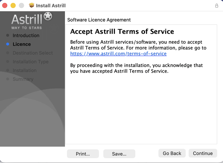The image size is (223, 163).
Task: Select the Licence step in sidebar
Action: 22,44
